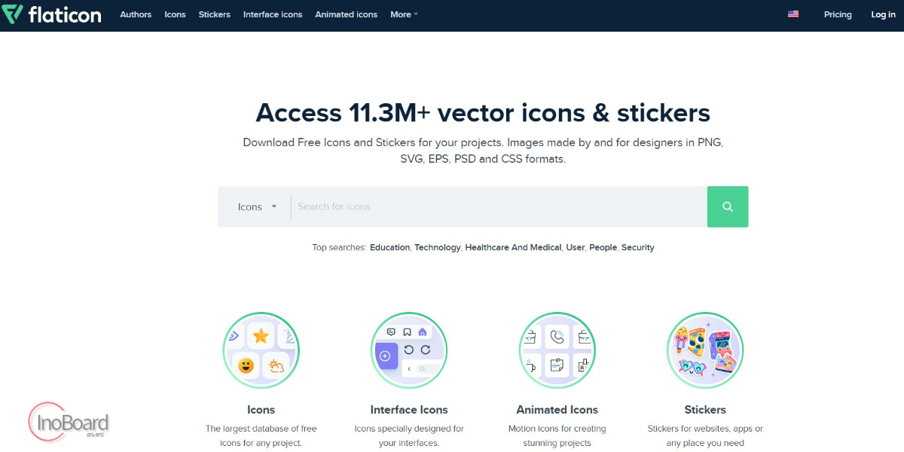
Task: Focus the Search for icons field
Action: coord(499,206)
